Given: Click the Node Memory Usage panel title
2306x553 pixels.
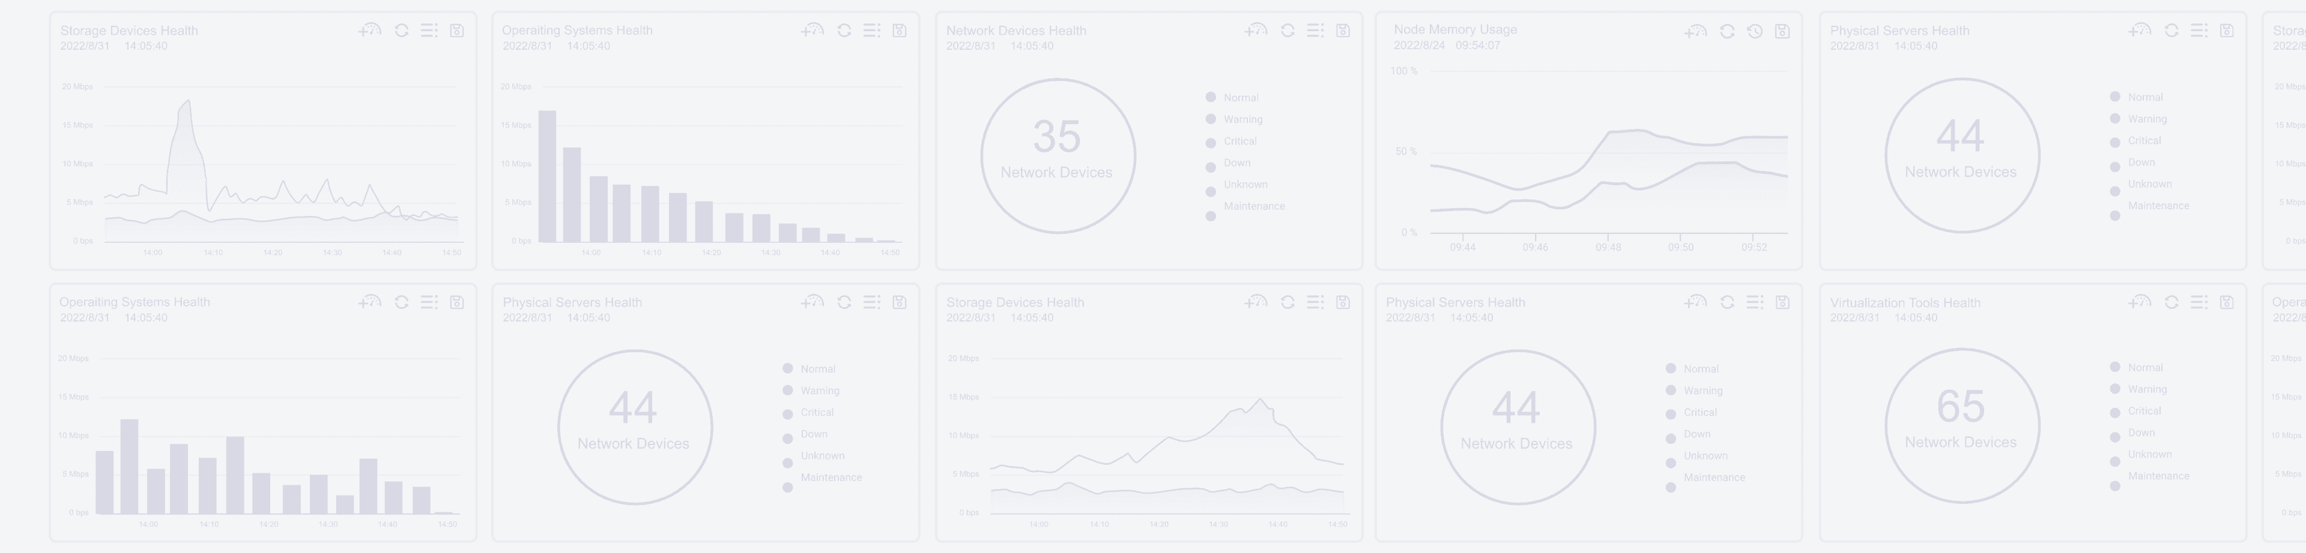Looking at the screenshot, I should pos(1454,29).
